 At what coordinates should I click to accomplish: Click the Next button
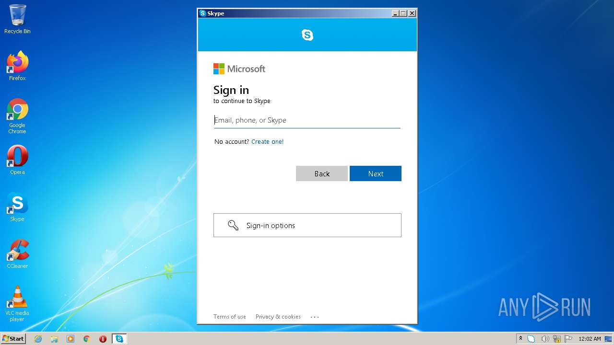(x=376, y=173)
